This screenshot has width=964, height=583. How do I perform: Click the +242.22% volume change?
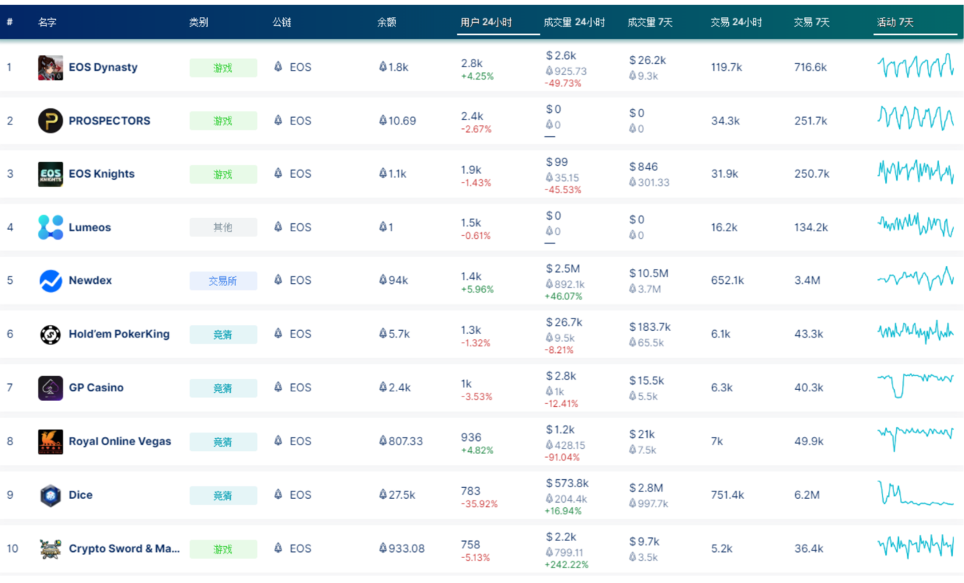pos(567,565)
